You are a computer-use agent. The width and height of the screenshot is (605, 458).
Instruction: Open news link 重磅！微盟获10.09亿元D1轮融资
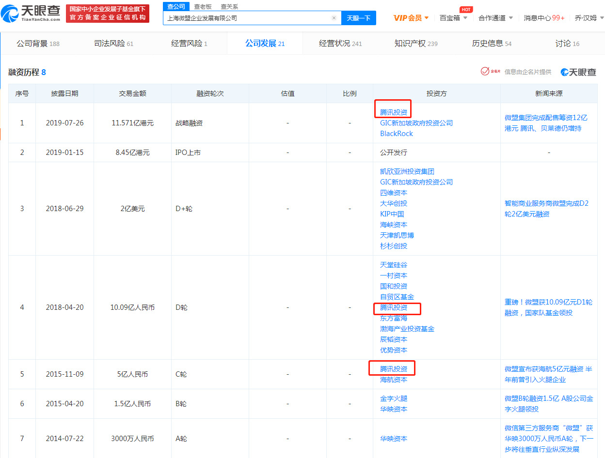coord(548,307)
